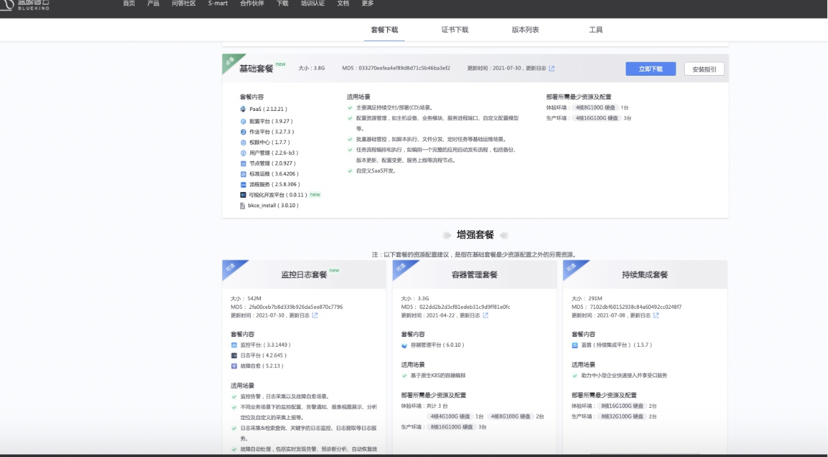Click the 监控日志套餐 card title

pyautogui.click(x=304, y=274)
